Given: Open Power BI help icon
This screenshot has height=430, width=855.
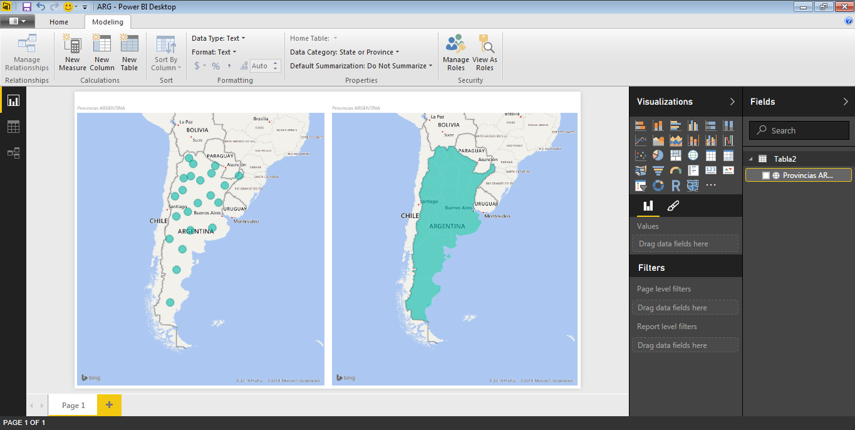Looking at the screenshot, I should point(848,21).
